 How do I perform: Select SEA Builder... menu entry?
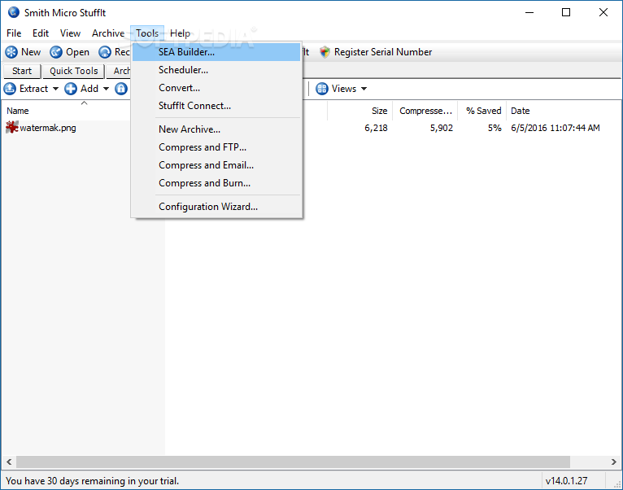point(216,52)
